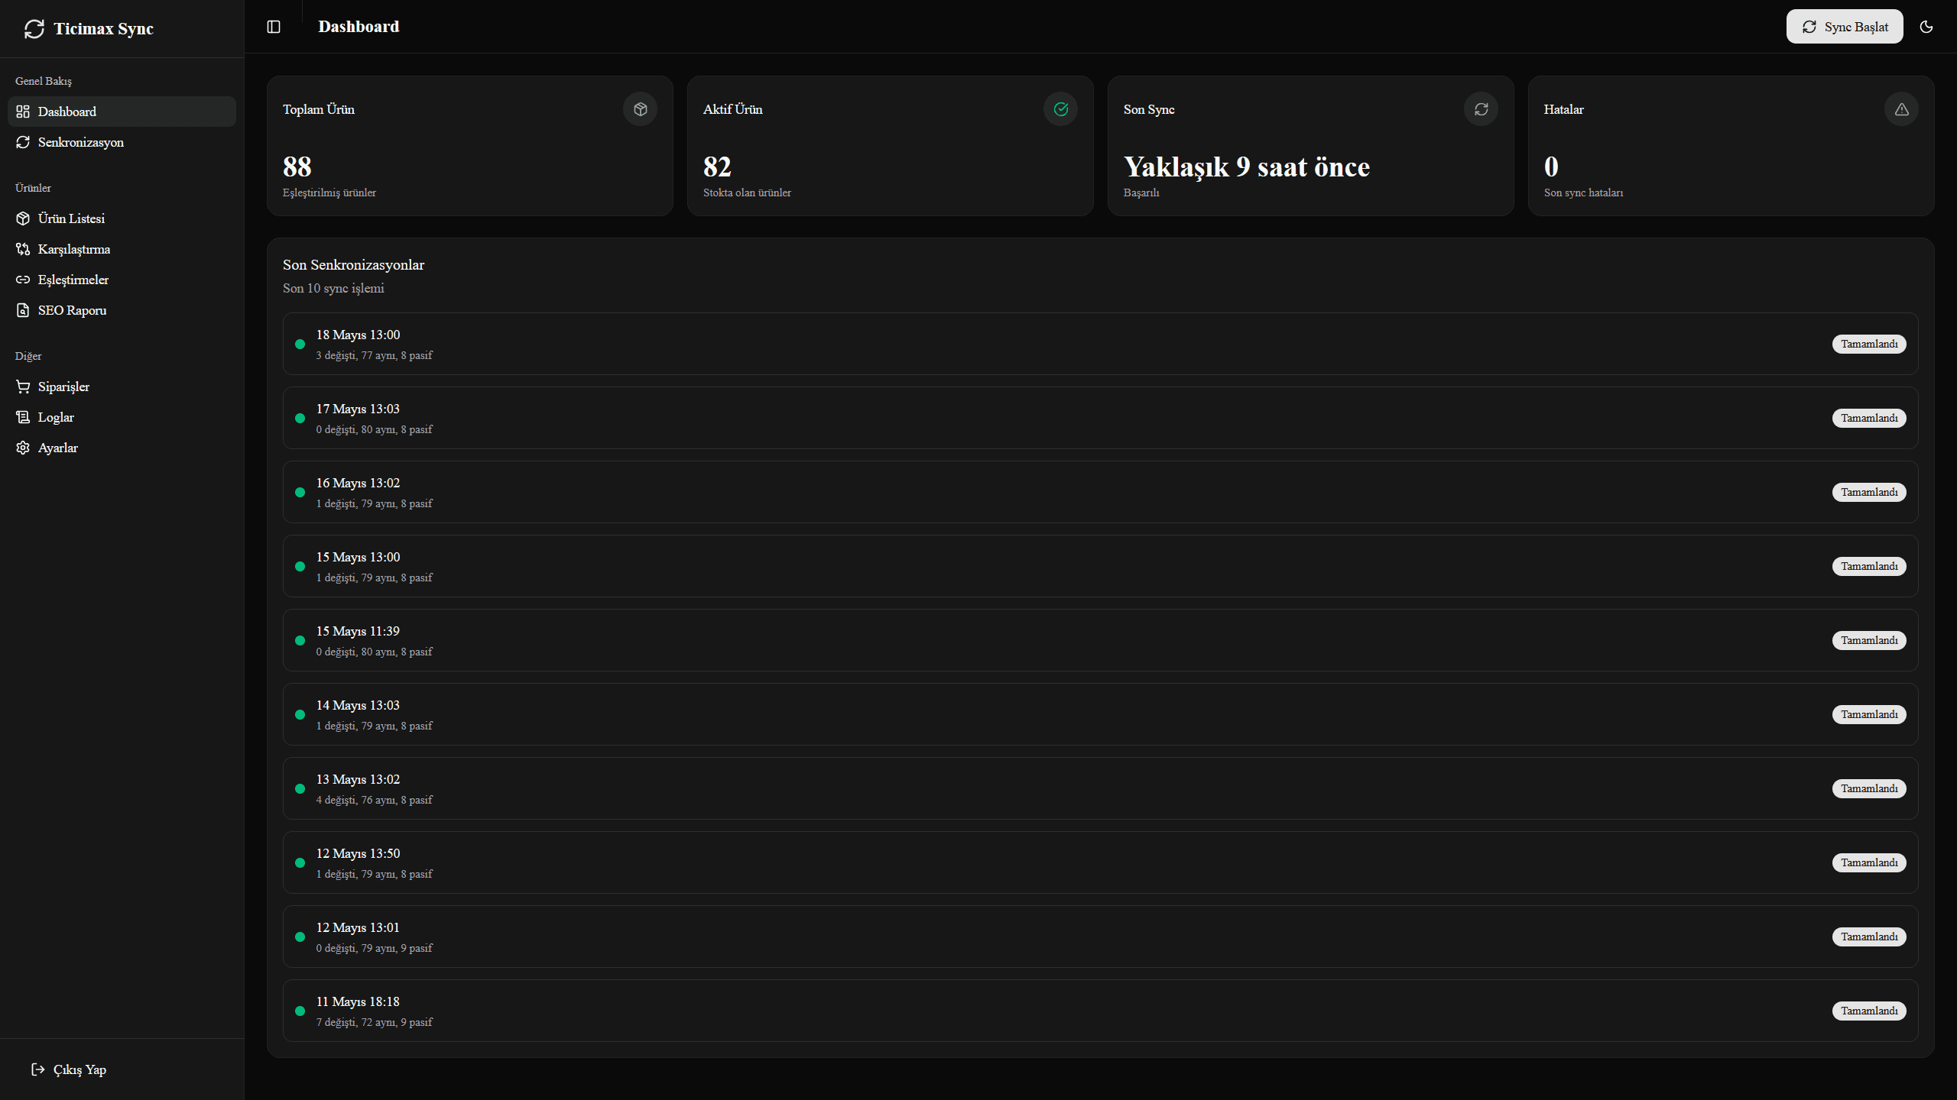Click the Hatalar value 0
Screen dimensions: 1957x1100
click(1551, 167)
